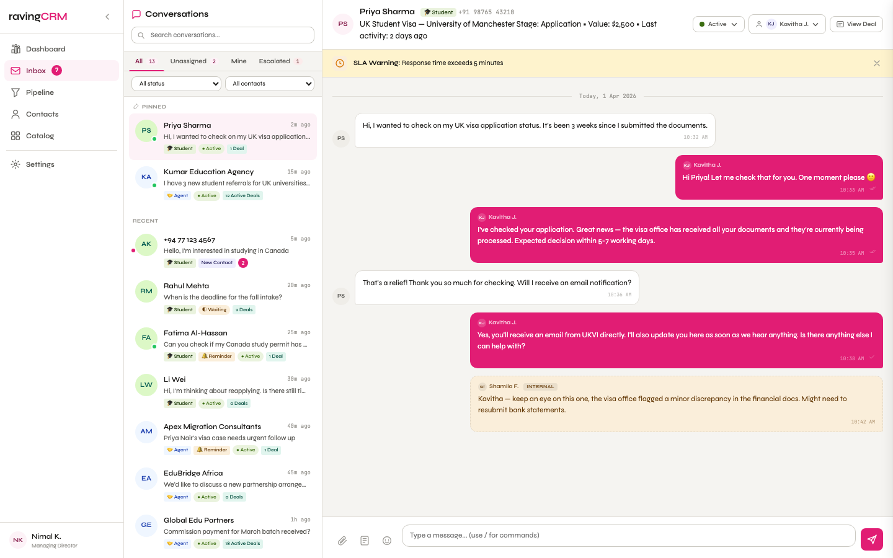This screenshot has height=558, width=893.
Task: Open the Kavitha J. assignee dropdown
Action: click(x=787, y=24)
